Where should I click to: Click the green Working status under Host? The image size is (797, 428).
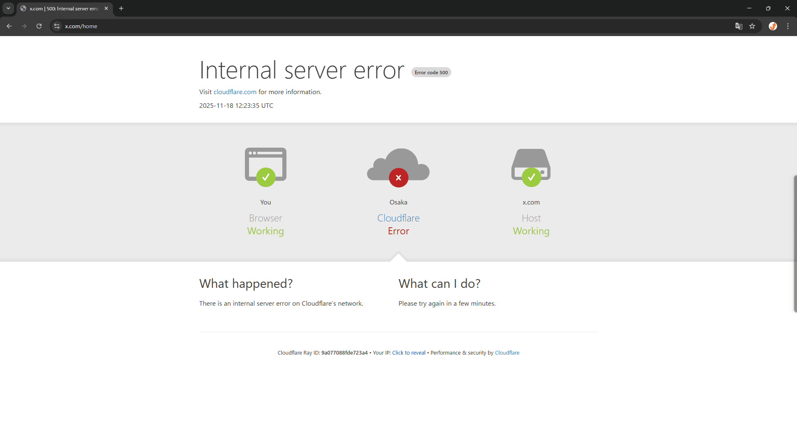click(x=531, y=231)
